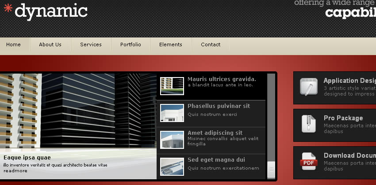The image size is (376, 185).
Task: Open the Elements menu item
Action: coord(171,44)
